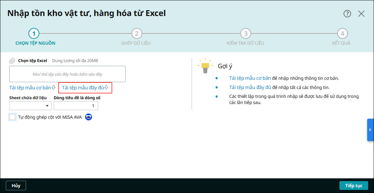Select step 4 Kết quả
The image size is (374, 193).
(343, 34)
